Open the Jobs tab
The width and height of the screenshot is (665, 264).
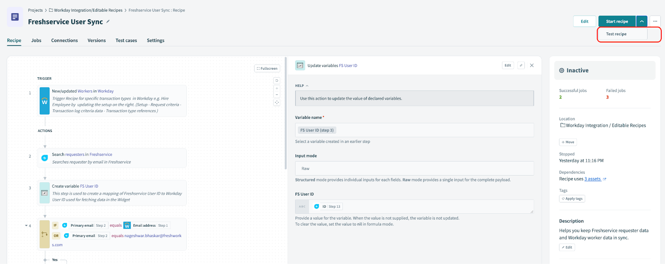(x=36, y=40)
